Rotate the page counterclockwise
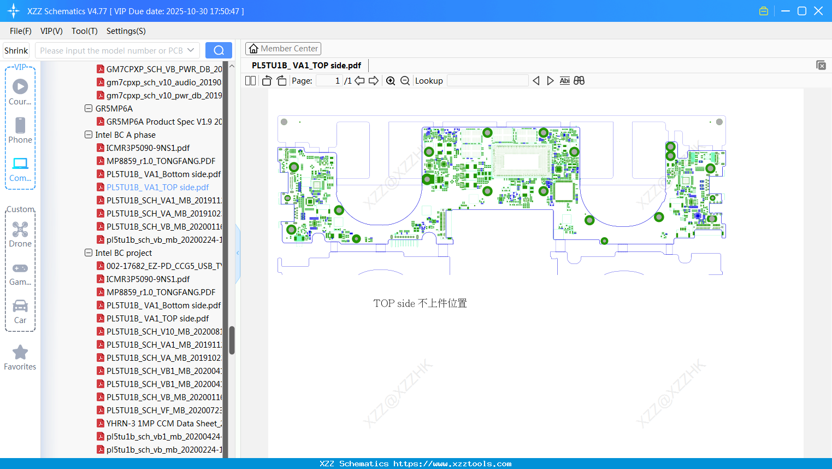The image size is (832, 469). 267,81
